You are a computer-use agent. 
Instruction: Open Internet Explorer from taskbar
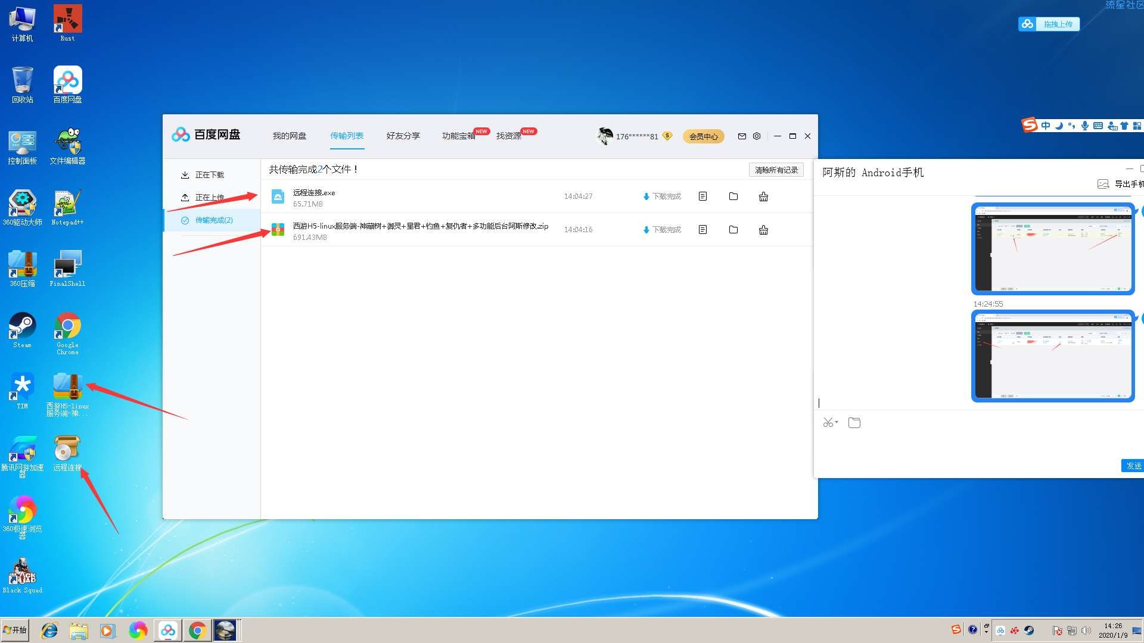tap(49, 630)
